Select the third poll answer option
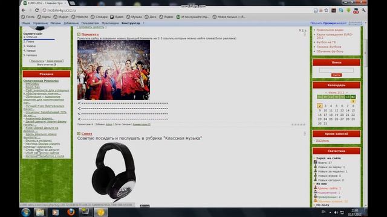The image size is (387, 217). pos(30,46)
